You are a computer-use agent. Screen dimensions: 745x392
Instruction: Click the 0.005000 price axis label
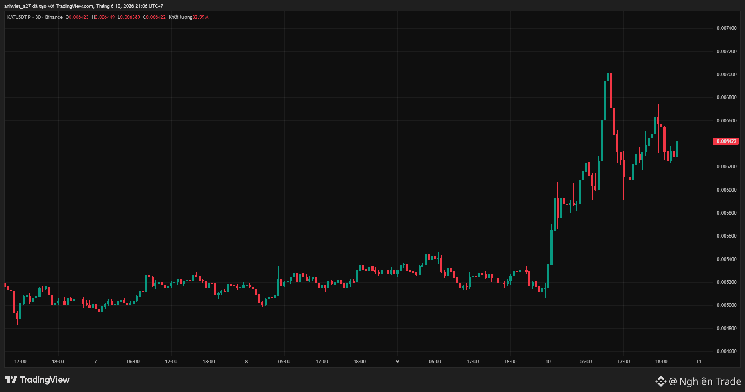click(x=727, y=305)
